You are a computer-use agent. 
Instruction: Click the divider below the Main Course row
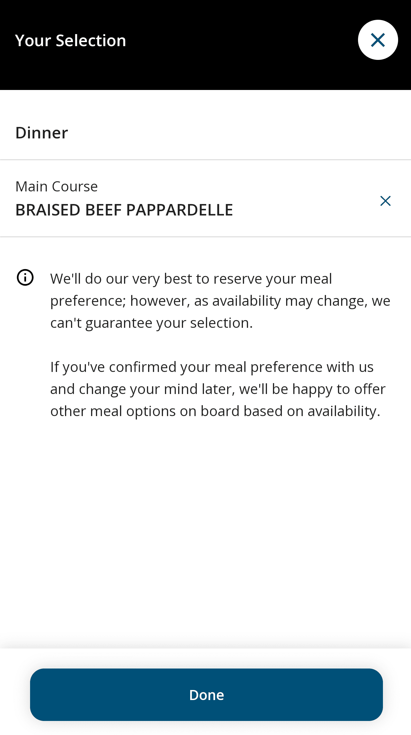[205, 237]
